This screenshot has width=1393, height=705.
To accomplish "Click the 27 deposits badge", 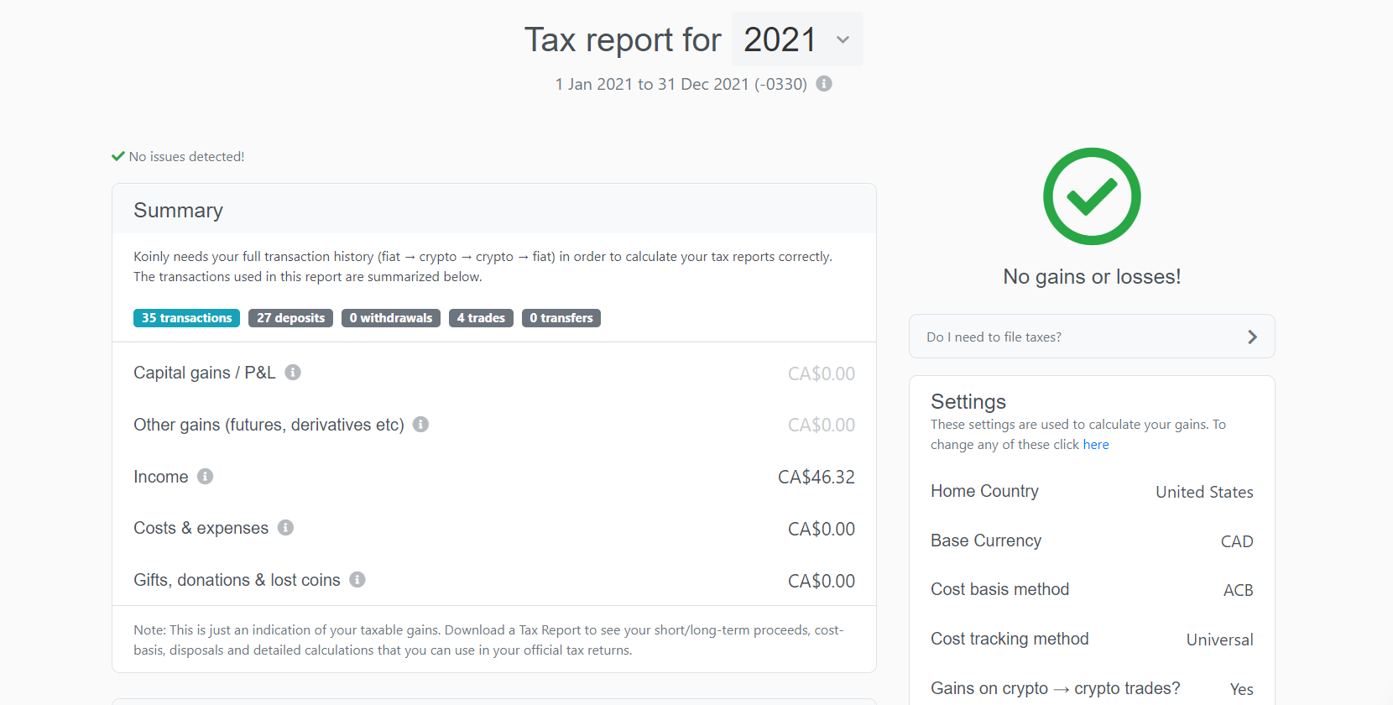I will [x=290, y=318].
